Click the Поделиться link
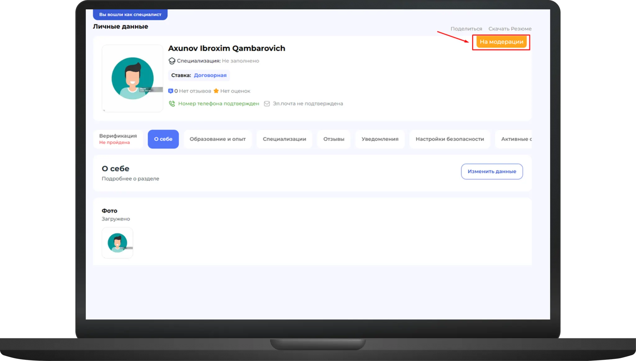The height and width of the screenshot is (361, 636). point(466,29)
